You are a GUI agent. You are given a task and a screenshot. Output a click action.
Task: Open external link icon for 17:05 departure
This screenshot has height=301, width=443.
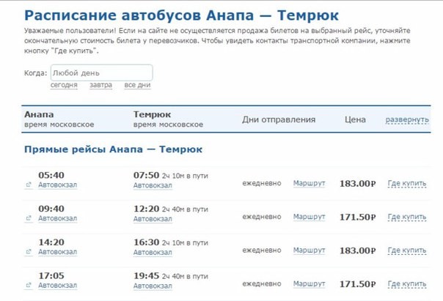click(x=29, y=285)
